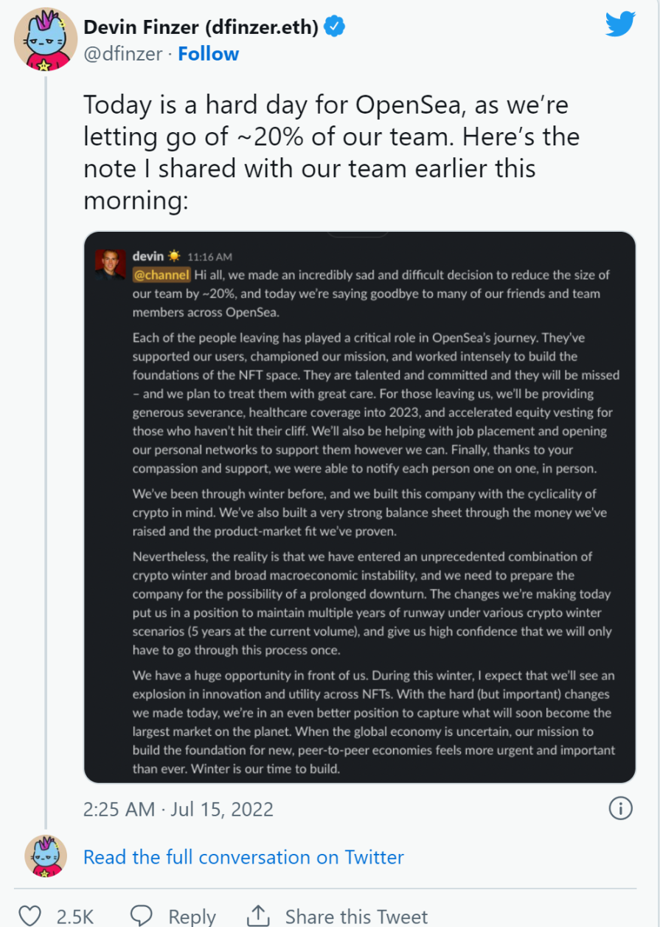This screenshot has width=660, height=927.
Task: Like the tweet with the heart icon
Action: click(x=29, y=917)
